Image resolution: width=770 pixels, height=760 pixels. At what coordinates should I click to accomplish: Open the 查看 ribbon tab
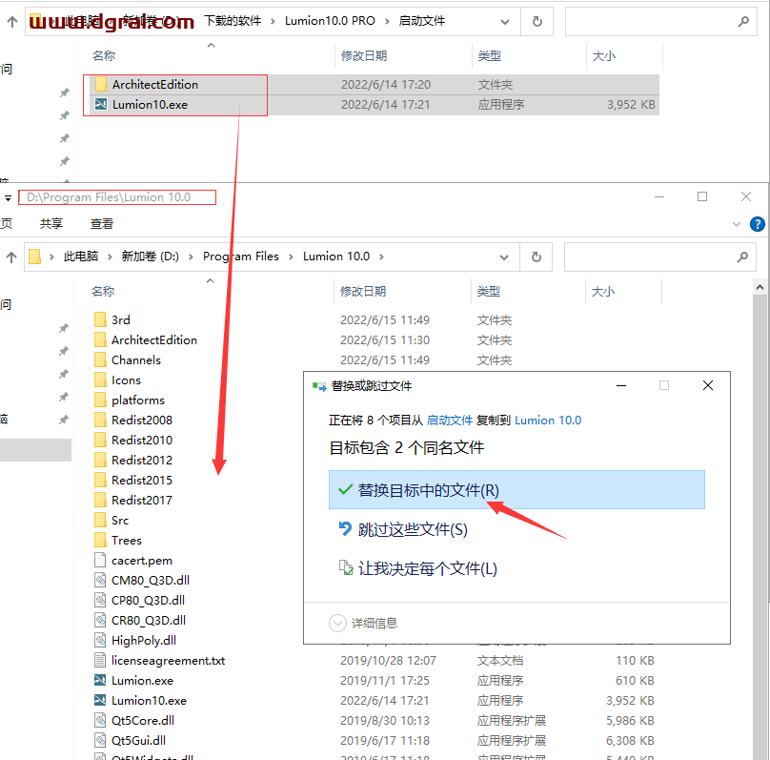tap(102, 223)
